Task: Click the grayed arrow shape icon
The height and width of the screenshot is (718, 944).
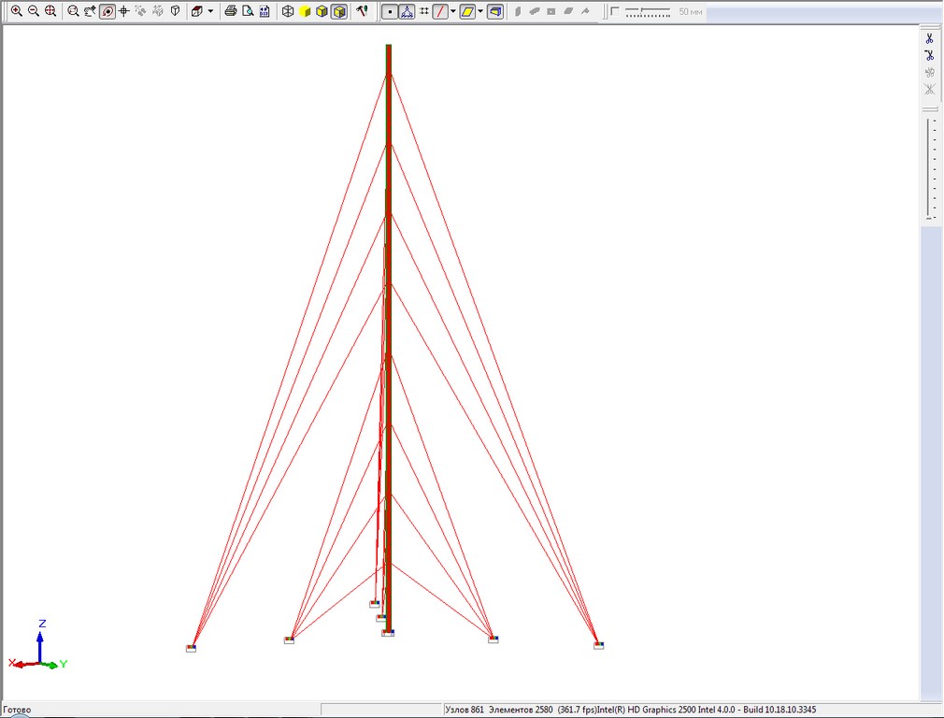Action: (585, 11)
